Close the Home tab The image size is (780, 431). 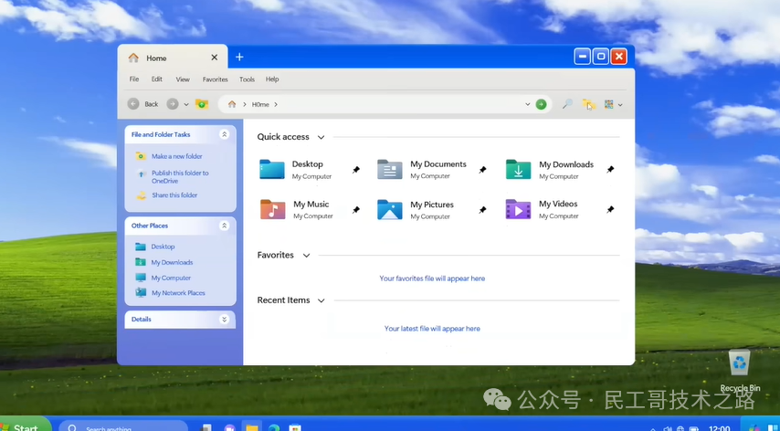[215, 58]
